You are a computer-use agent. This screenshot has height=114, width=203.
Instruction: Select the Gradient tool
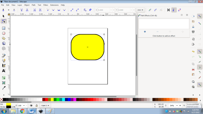tap(4, 78)
